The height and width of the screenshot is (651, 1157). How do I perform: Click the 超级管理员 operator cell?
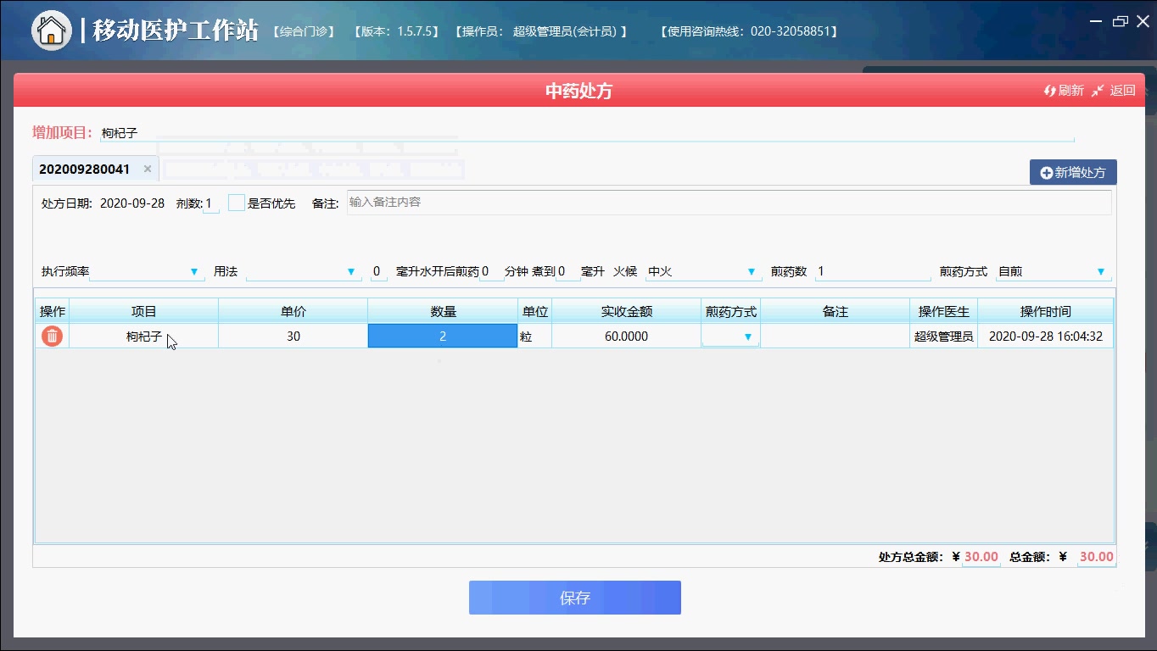(943, 337)
